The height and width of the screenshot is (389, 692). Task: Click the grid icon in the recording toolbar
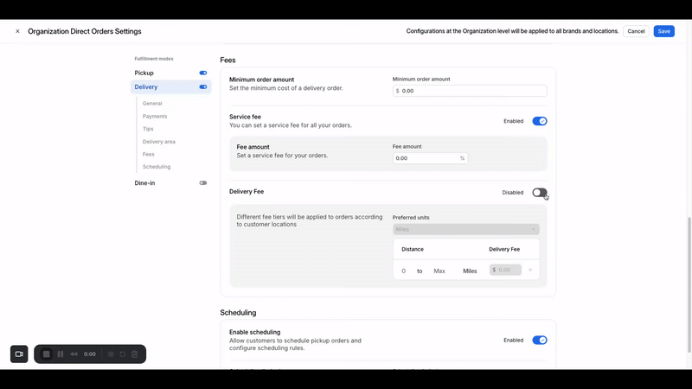click(x=111, y=354)
